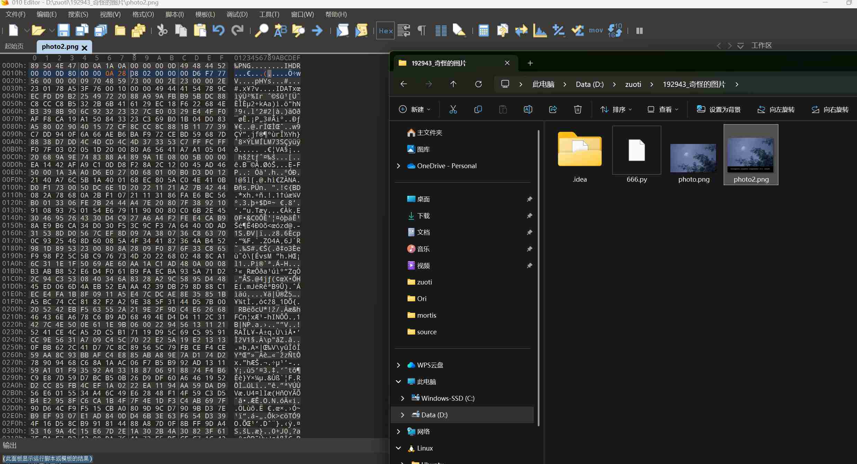Screen dimensions: 857x464
Task: Expand the OneDrive - Personal tree node
Action: tap(399, 166)
